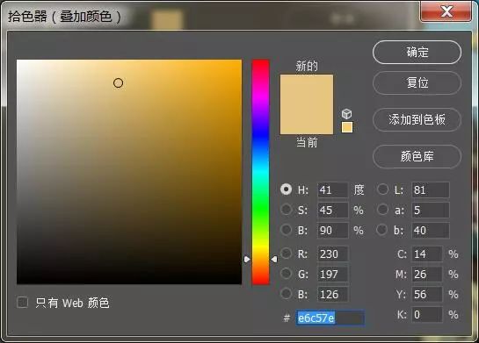Click the L field showing 81
This screenshot has height=343, width=479.
click(x=431, y=190)
